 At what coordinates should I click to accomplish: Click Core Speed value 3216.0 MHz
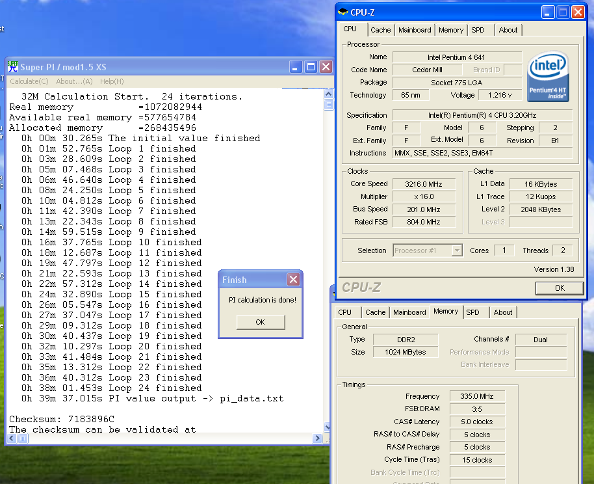(424, 184)
